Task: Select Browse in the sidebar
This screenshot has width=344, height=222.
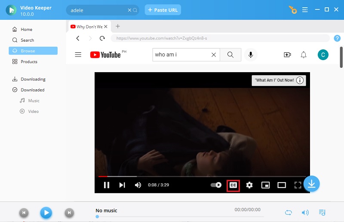Action: [33, 51]
